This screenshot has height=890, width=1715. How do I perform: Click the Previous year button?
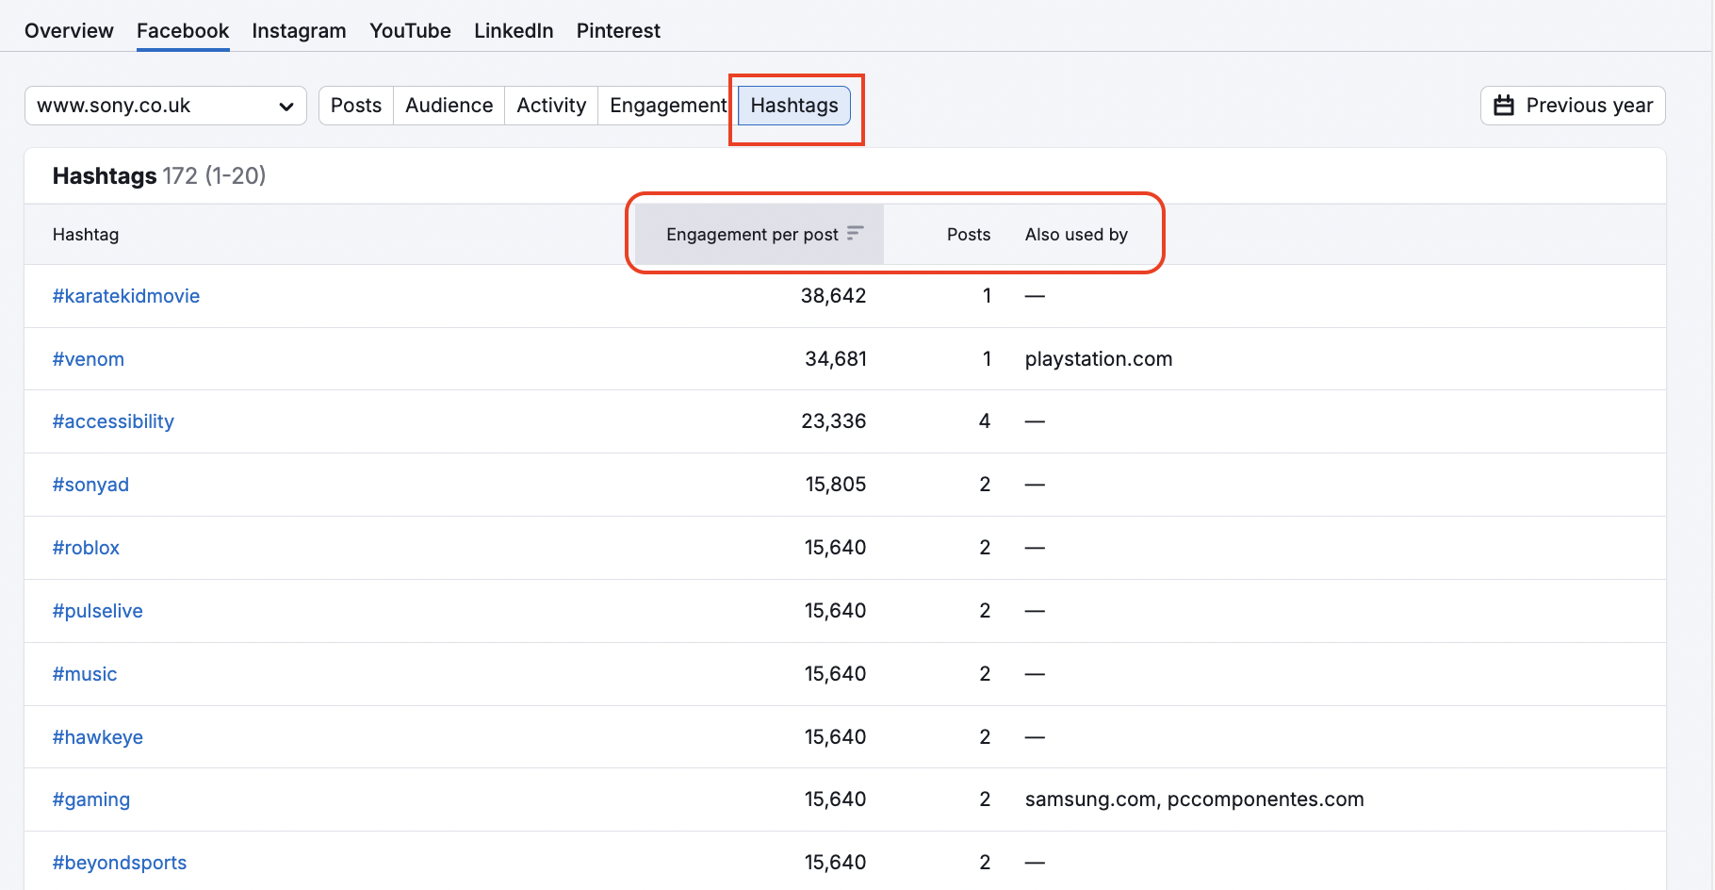coord(1572,105)
